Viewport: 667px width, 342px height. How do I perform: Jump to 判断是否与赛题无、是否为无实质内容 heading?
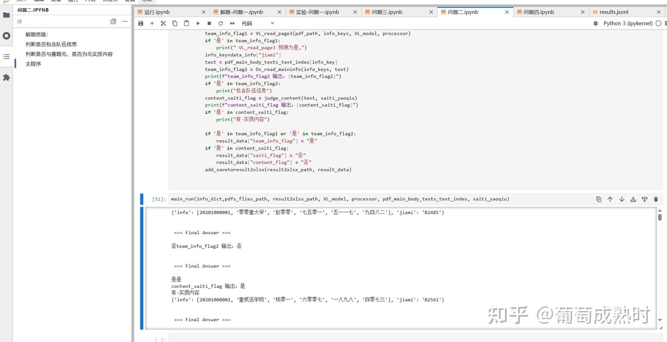click(69, 54)
